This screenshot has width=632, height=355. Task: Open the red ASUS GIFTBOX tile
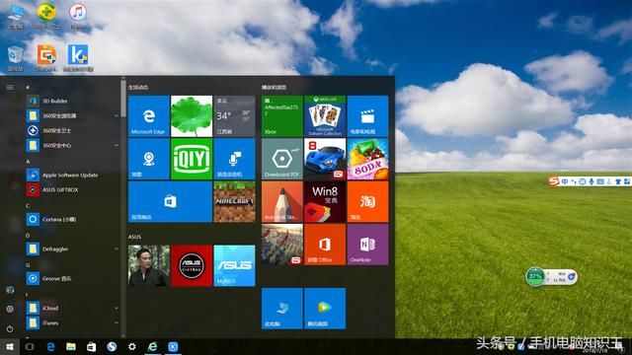tap(192, 265)
